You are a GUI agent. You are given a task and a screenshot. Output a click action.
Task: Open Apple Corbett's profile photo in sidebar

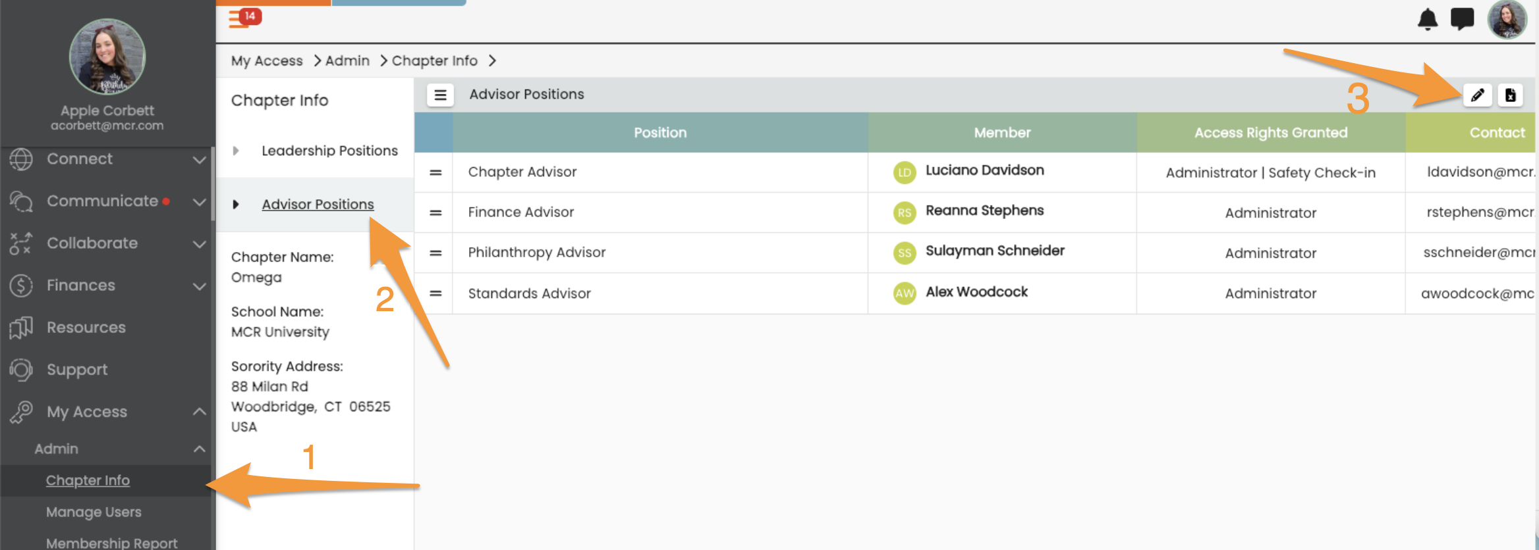point(107,57)
